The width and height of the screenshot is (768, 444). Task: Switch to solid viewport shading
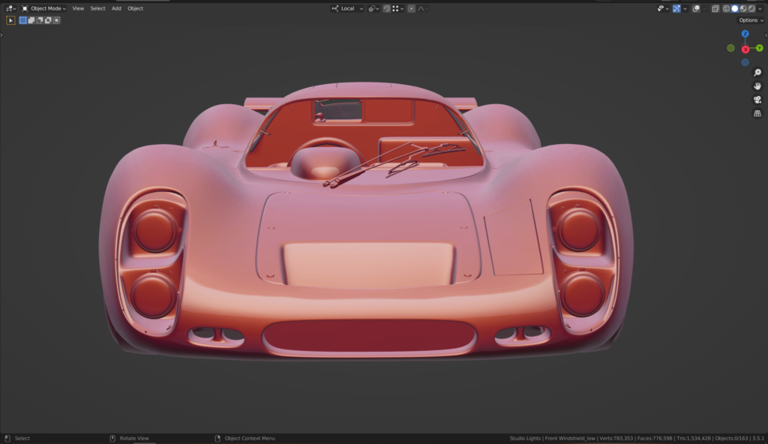735,8
